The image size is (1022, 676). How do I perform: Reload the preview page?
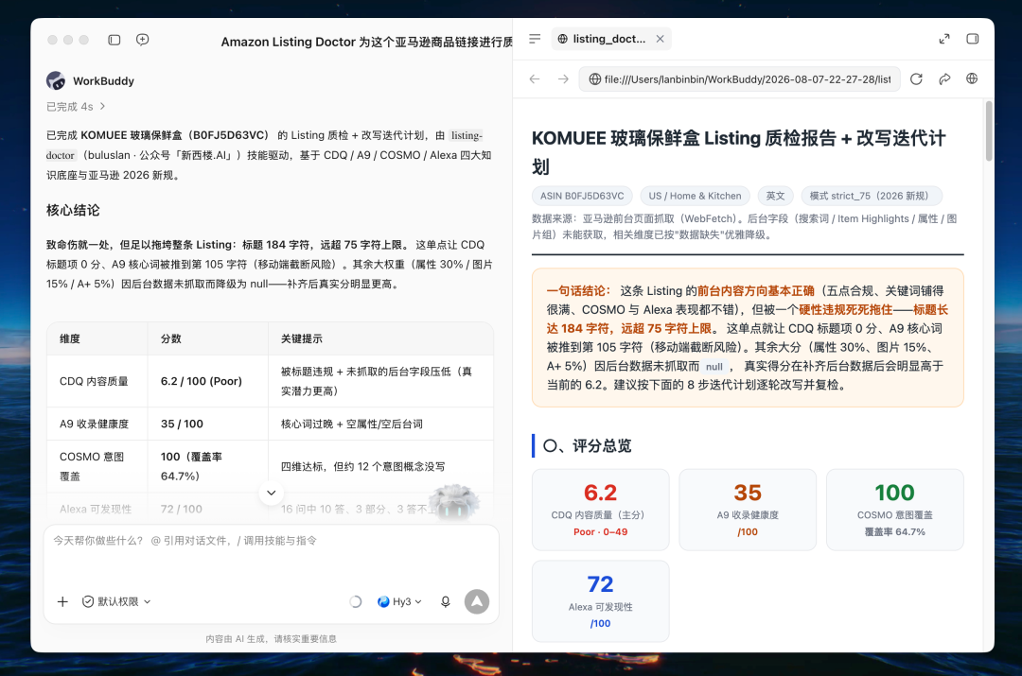point(916,78)
